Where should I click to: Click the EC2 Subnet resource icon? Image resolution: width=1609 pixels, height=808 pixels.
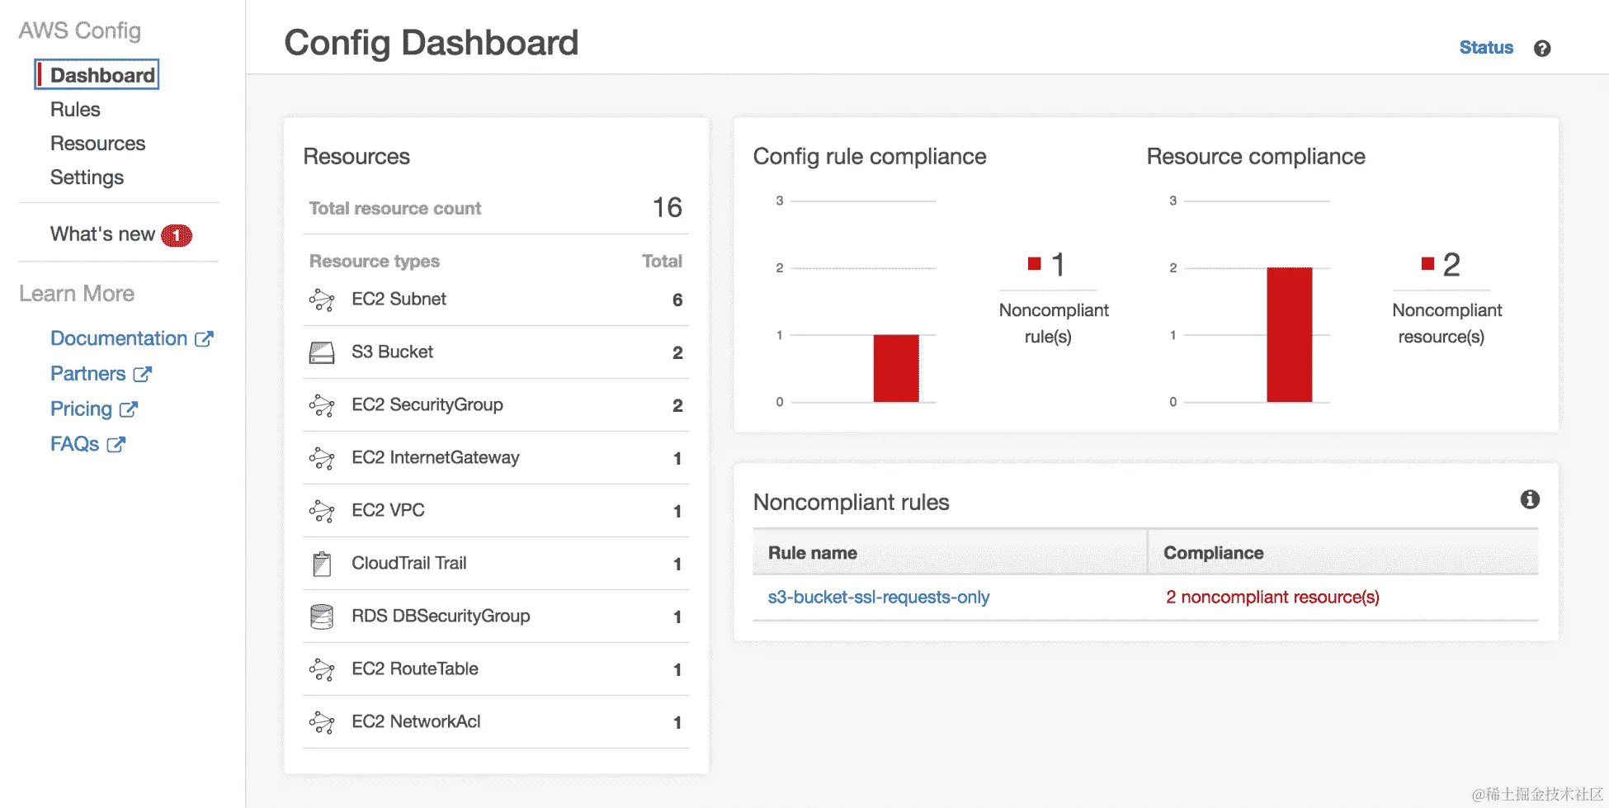[x=322, y=300]
